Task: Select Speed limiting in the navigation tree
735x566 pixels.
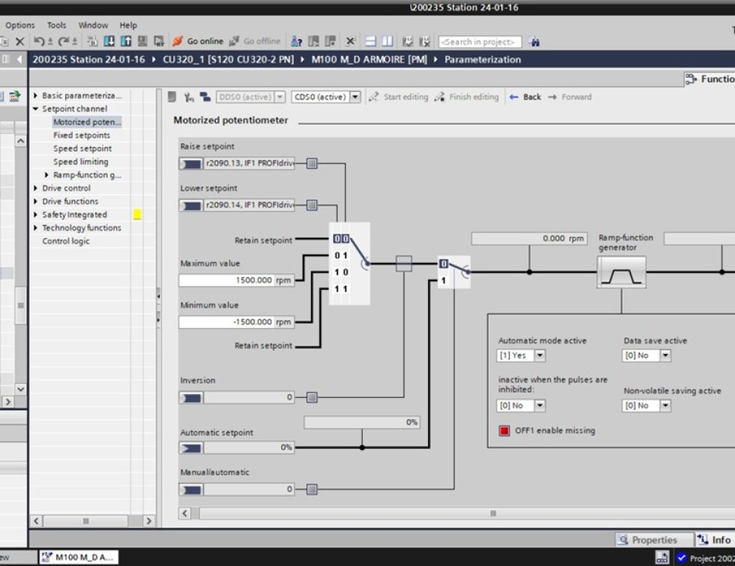Action: (80, 161)
